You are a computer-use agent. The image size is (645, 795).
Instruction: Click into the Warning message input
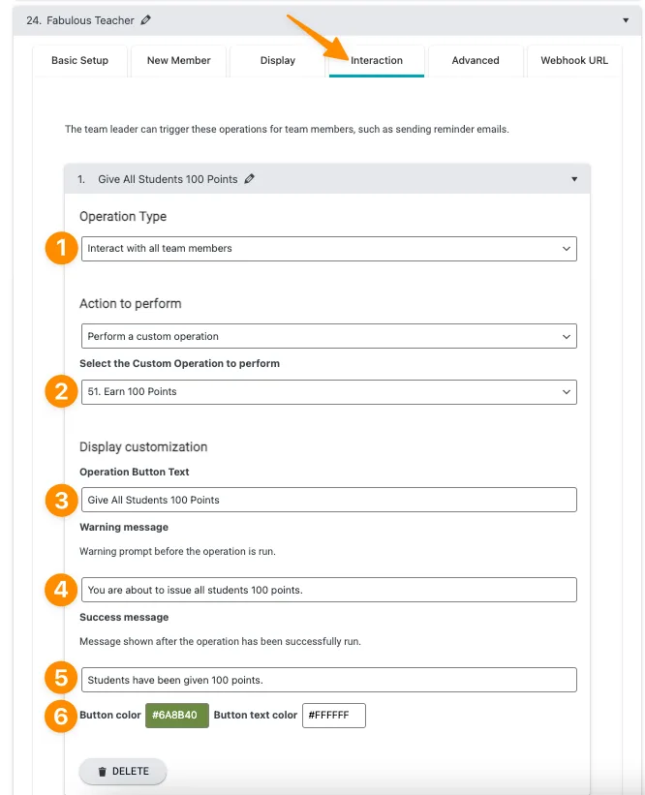[328, 590]
